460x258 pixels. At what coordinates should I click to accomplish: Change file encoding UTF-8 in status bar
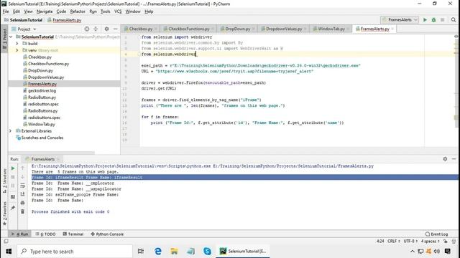pyautogui.click(x=410, y=242)
